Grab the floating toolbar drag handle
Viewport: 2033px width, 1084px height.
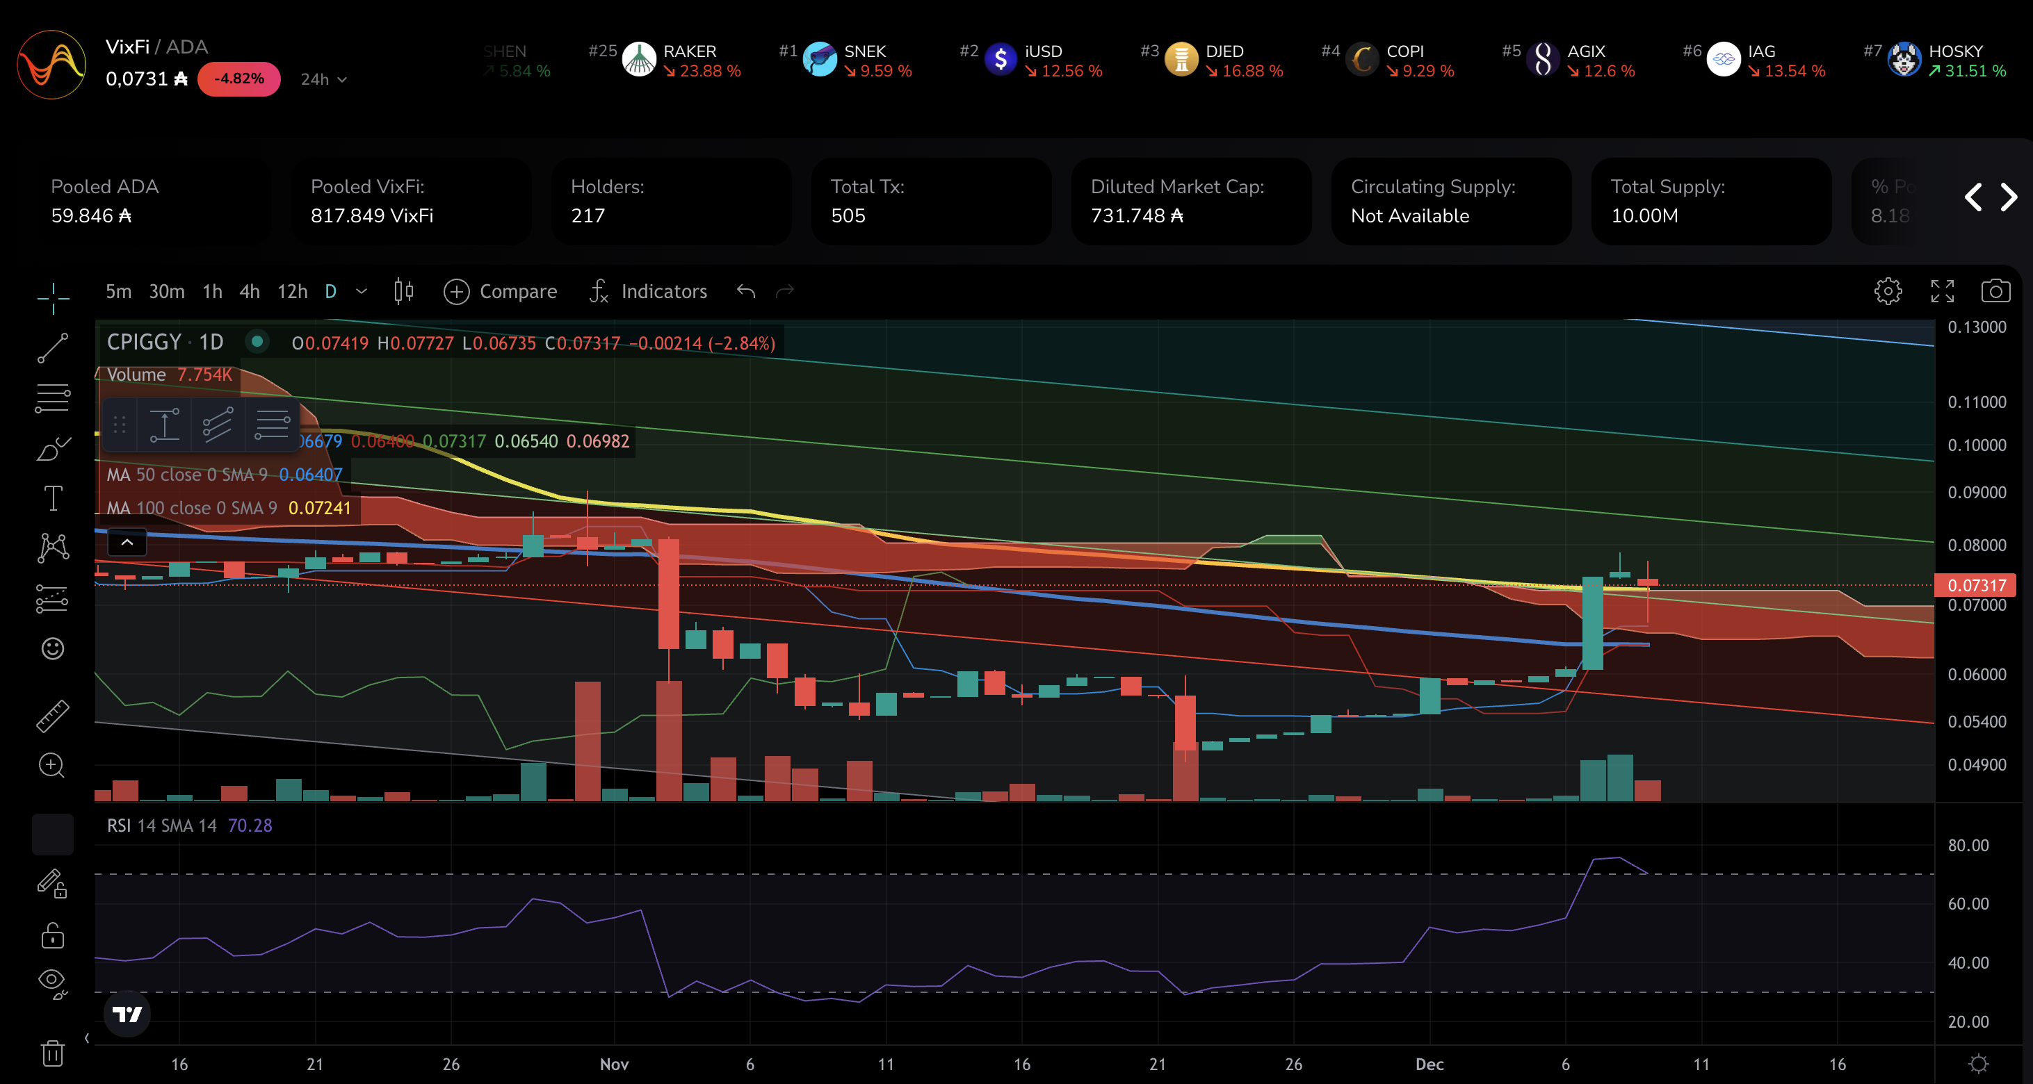coord(120,425)
